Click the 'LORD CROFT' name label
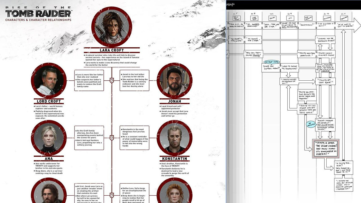 [x=49, y=101]
